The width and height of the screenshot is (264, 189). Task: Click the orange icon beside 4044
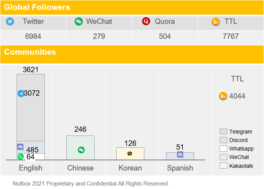(223, 96)
